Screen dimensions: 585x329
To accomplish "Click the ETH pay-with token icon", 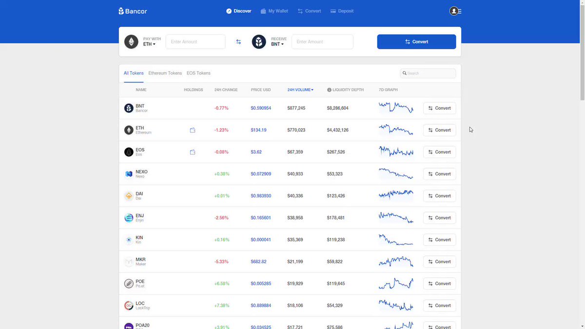I will pyautogui.click(x=131, y=42).
